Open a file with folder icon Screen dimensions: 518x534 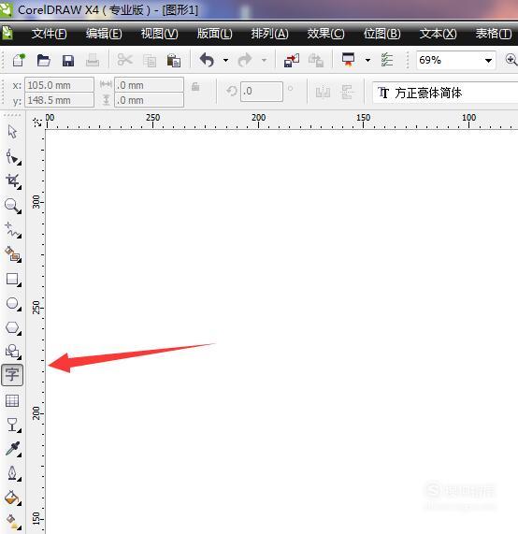44,60
